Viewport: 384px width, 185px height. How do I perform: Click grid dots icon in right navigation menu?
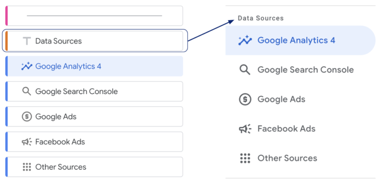pos(245,158)
